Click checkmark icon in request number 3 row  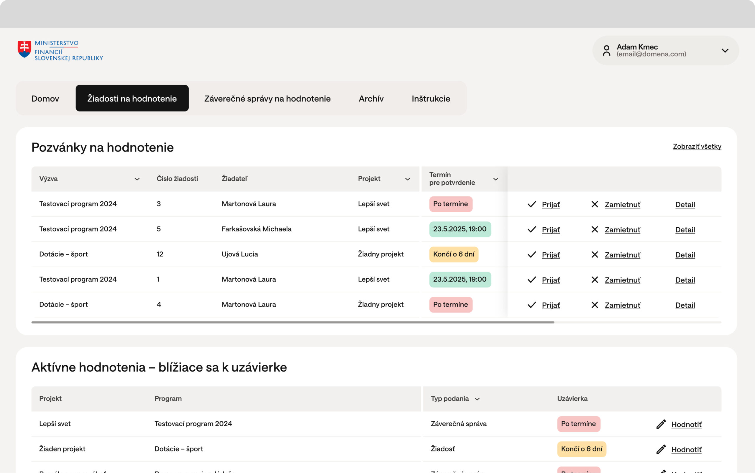pos(532,204)
